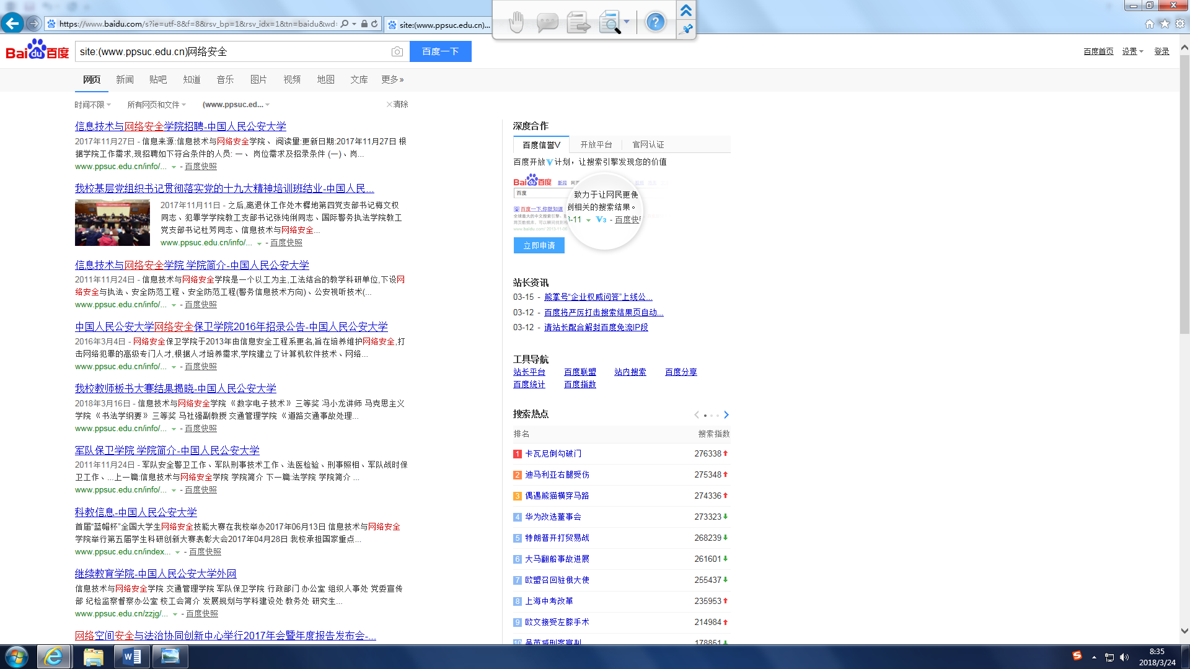
Task: Open Word from the taskbar
Action: 131,657
